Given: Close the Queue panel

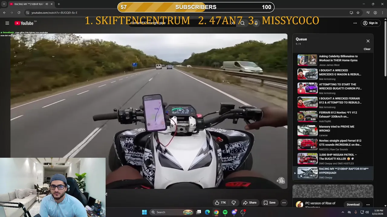Looking at the screenshot, I should coord(368,41).
